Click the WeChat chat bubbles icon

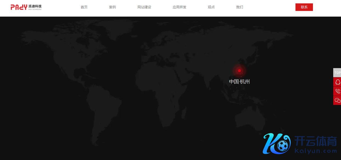pyautogui.click(x=337, y=100)
